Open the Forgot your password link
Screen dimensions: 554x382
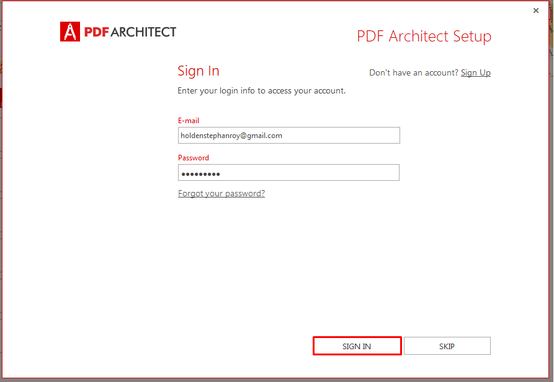[221, 193]
